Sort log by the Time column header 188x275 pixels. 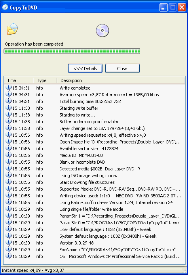(x=18, y=80)
